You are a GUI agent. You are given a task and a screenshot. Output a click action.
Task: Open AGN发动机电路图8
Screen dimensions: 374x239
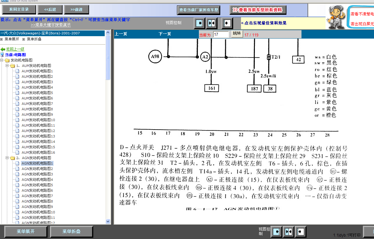tap(37, 201)
